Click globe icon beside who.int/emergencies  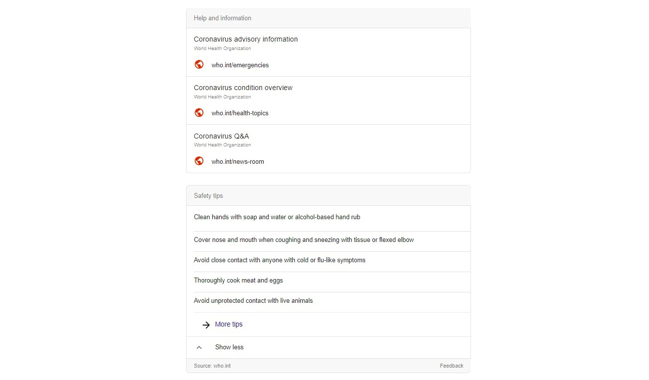(199, 64)
